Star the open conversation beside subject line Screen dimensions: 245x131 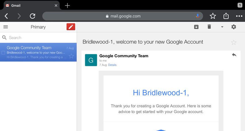(233, 42)
